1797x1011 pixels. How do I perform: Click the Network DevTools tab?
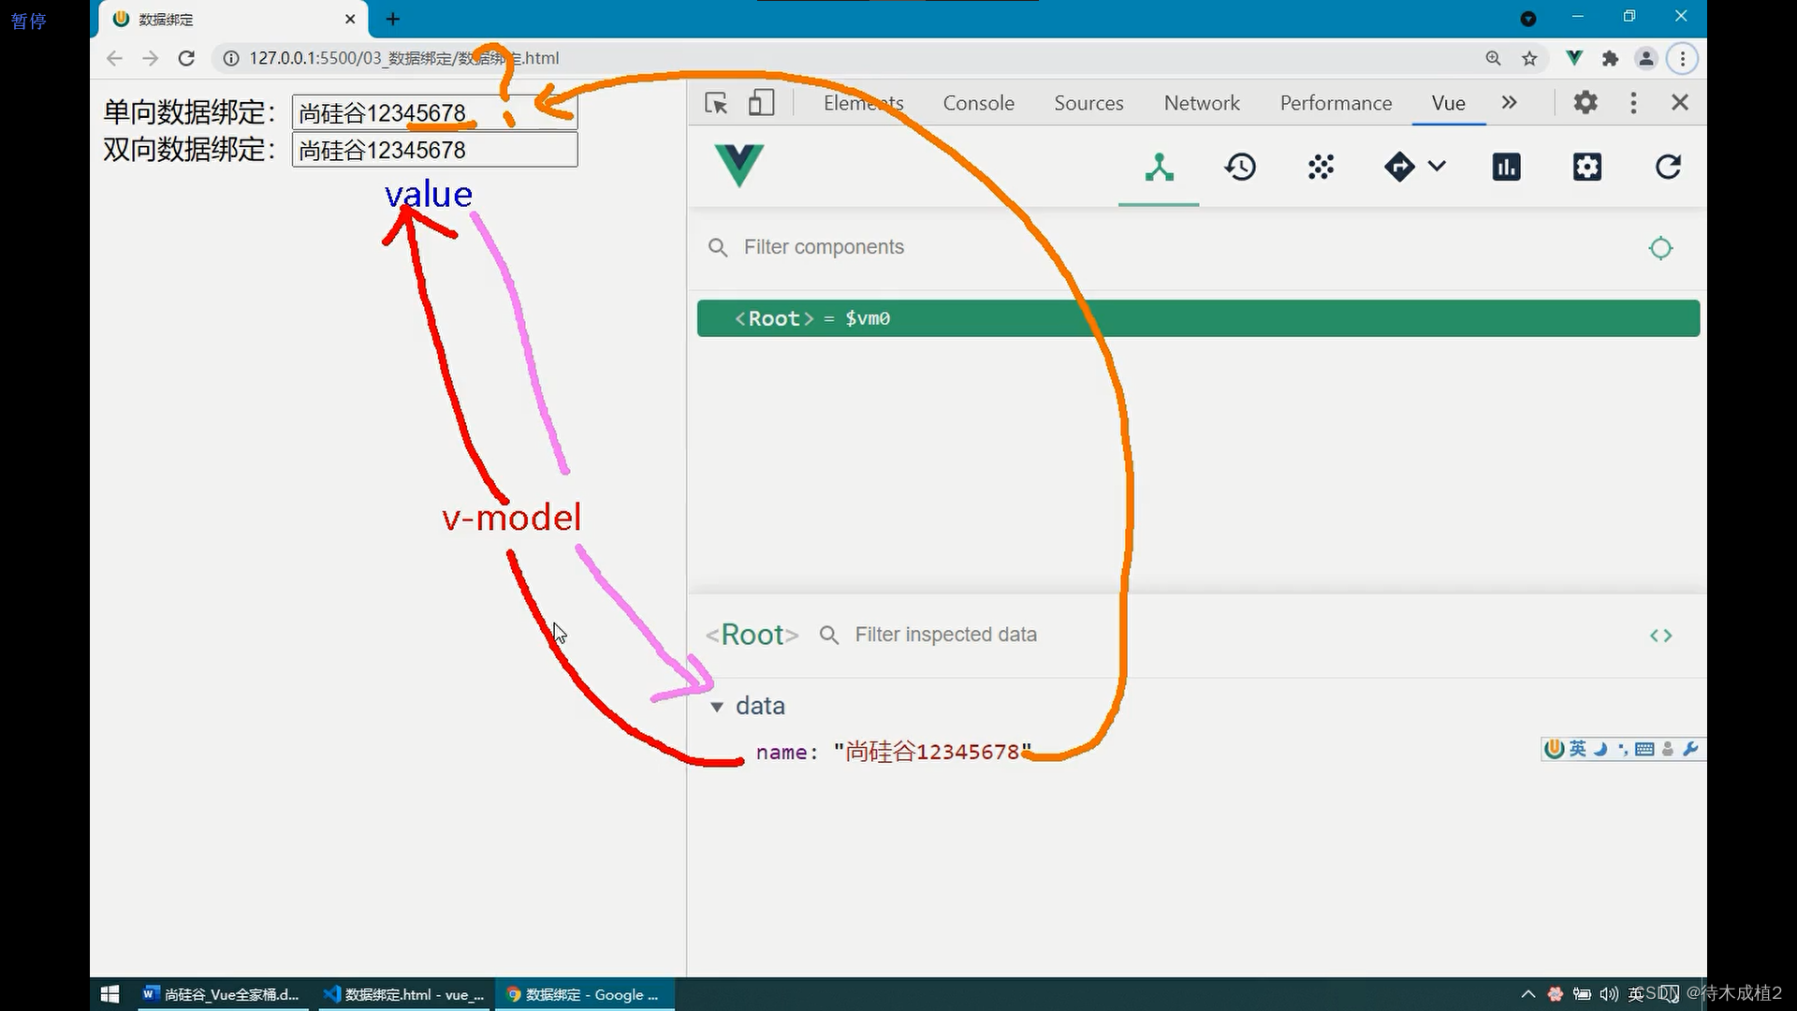[x=1201, y=102]
